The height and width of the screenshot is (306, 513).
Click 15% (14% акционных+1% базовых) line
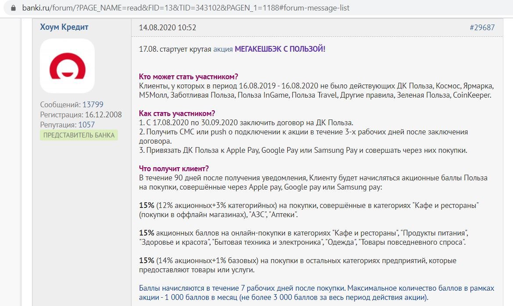coord(298,265)
